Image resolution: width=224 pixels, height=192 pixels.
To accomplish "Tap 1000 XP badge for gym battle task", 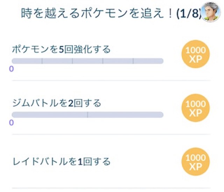I will (x=196, y=109).
